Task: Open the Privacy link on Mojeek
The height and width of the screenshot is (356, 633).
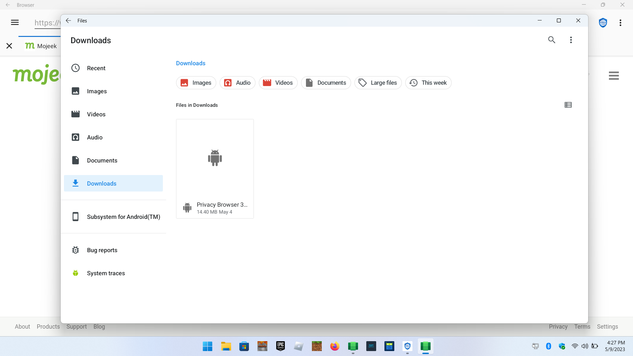Action: pyautogui.click(x=558, y=327)
